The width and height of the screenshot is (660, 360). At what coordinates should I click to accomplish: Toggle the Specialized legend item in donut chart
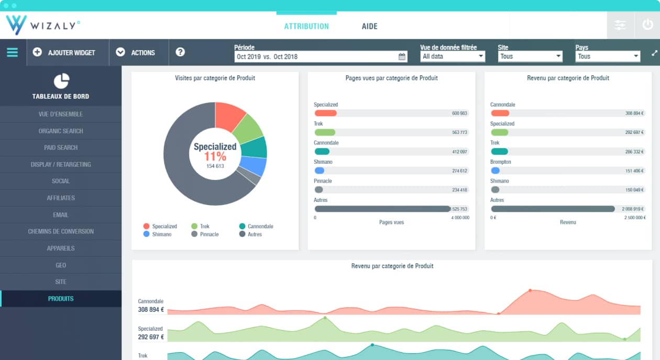(160, 227)
